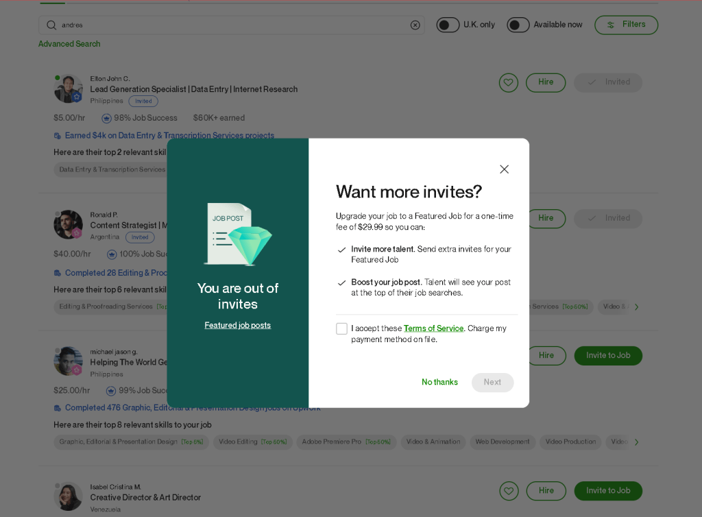This screenshot has height=517, width=702.
Task: Clear the andres search field
Action: [x=415, y=25]
